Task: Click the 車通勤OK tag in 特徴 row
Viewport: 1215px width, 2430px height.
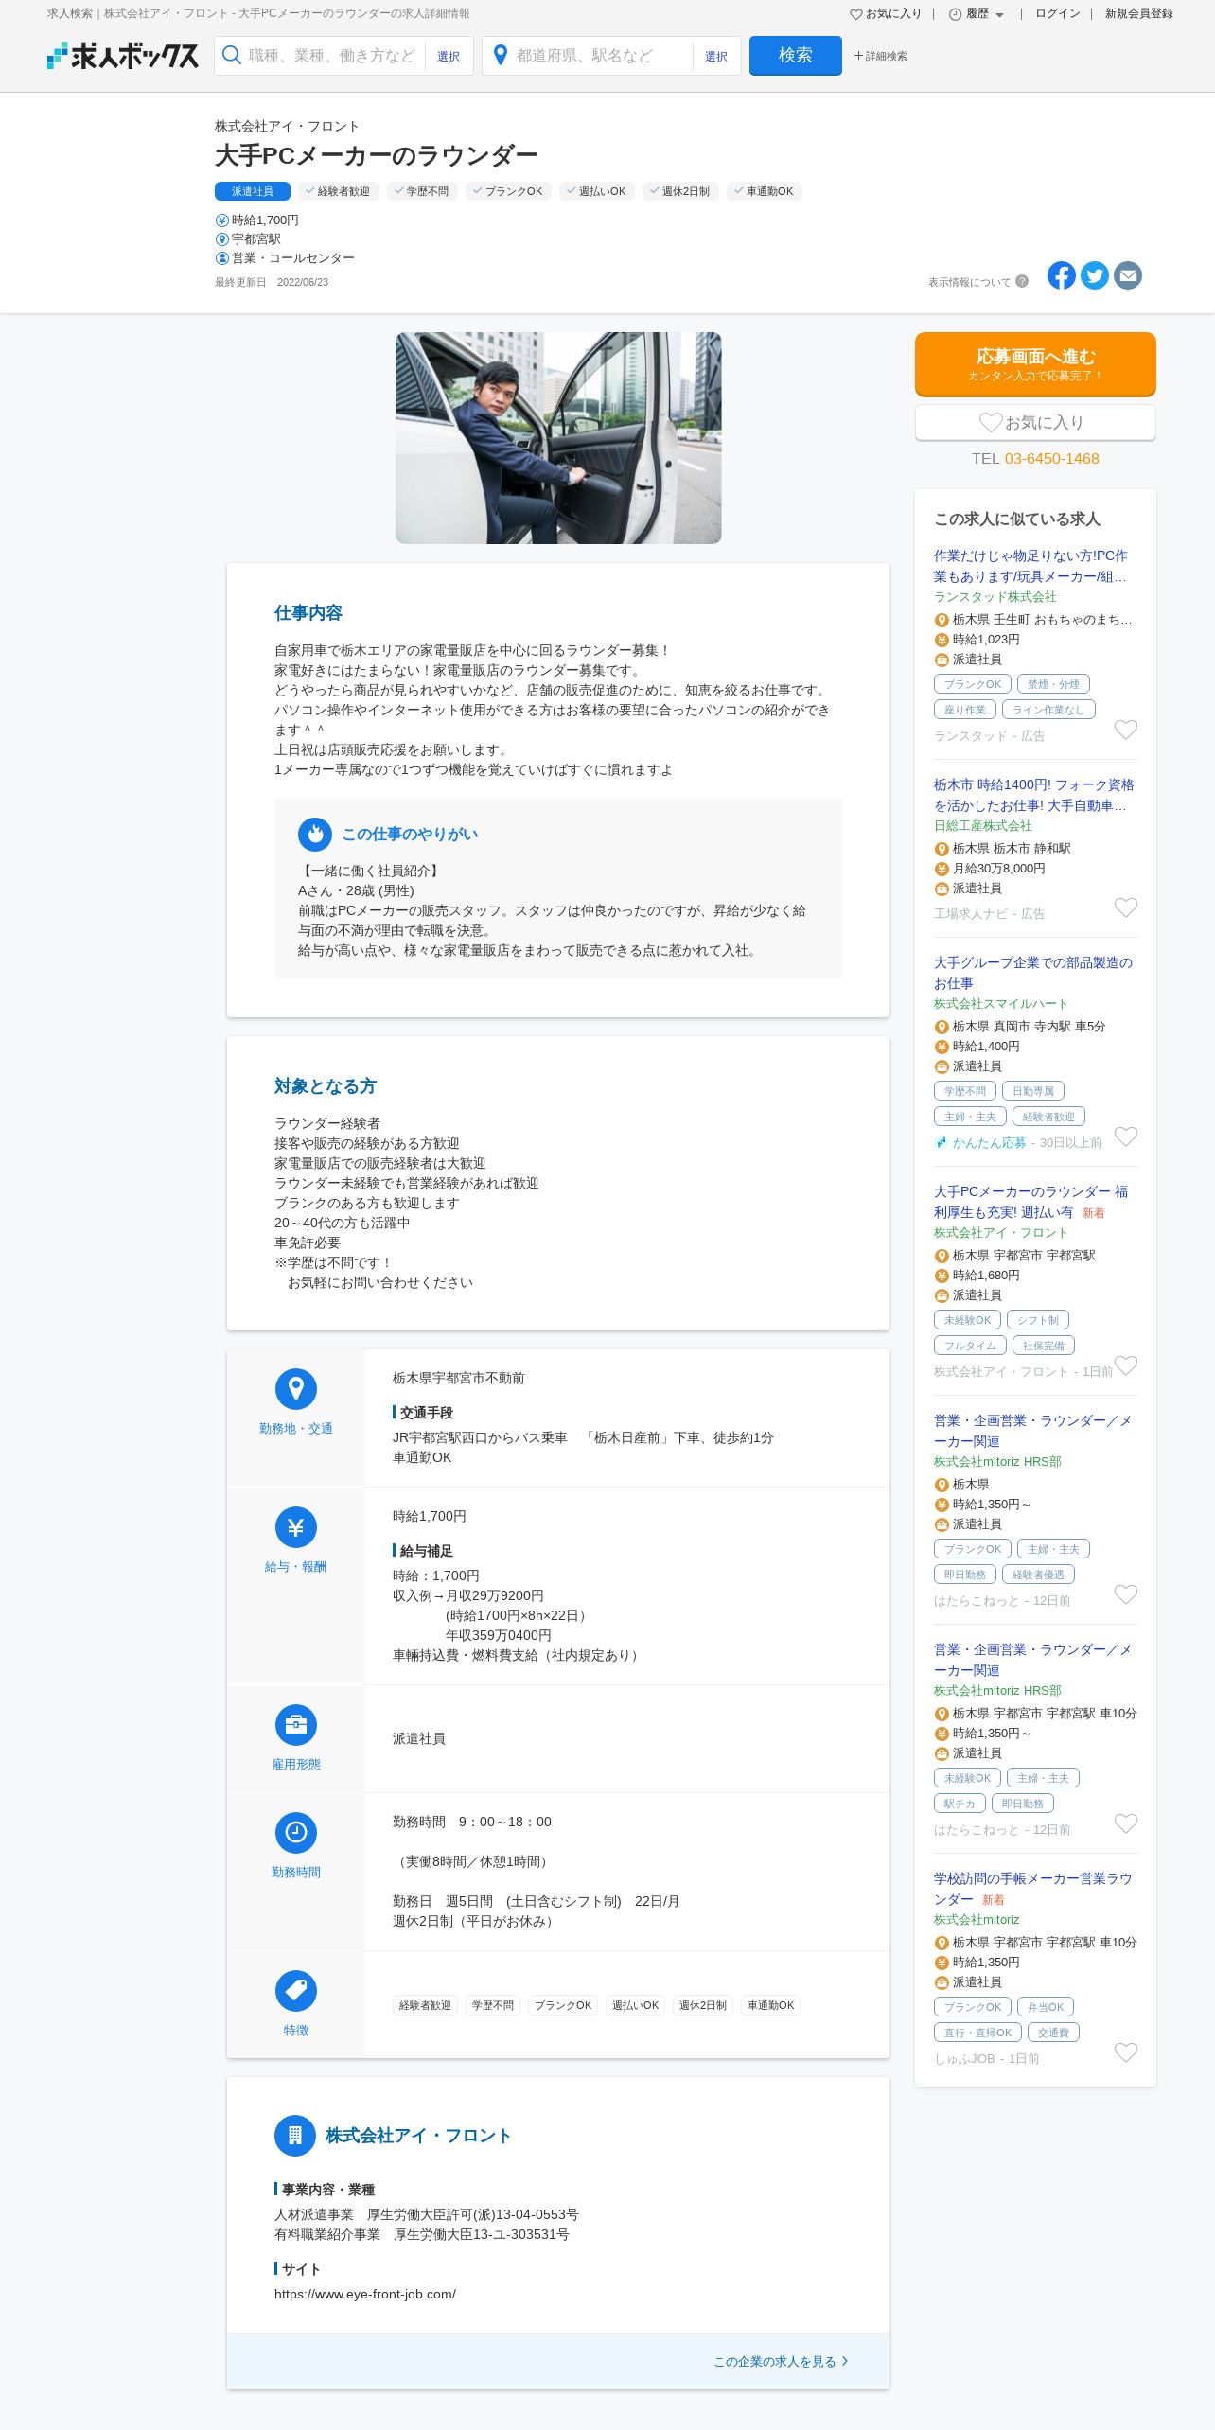Action: click(771, 2005)
